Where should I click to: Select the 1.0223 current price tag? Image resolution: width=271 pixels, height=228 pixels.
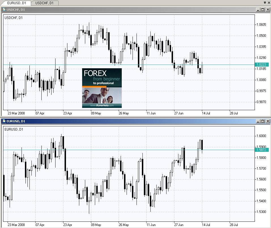tap(262, 65)
